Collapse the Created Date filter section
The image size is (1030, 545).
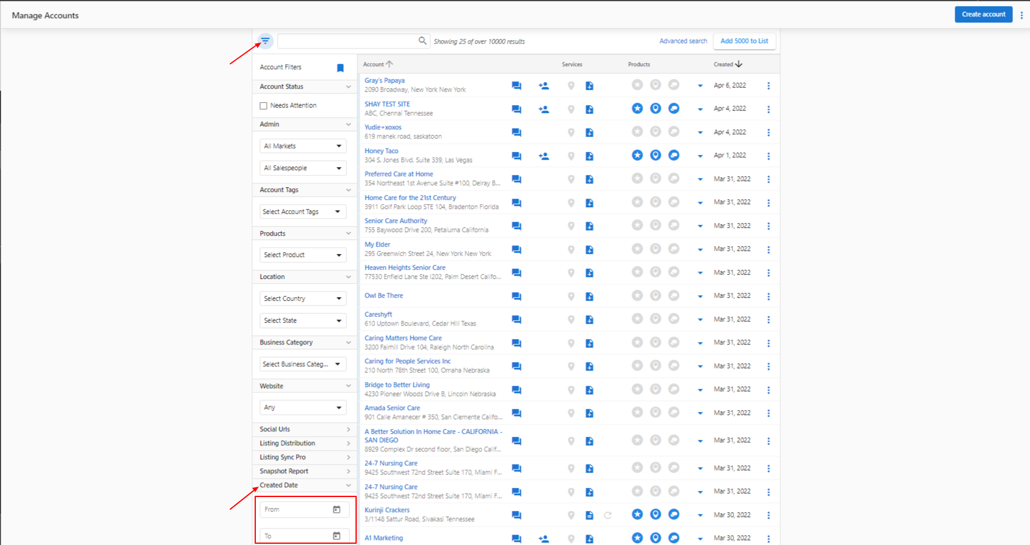coord(305,485)
